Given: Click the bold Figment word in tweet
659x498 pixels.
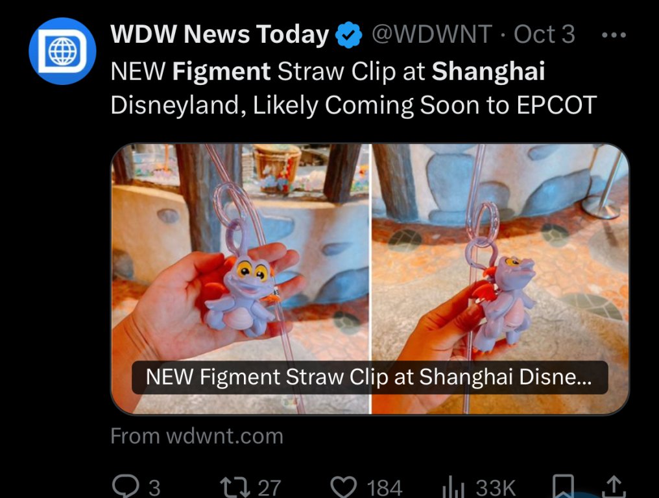Looking at the screenshot, I should point(221,71).
